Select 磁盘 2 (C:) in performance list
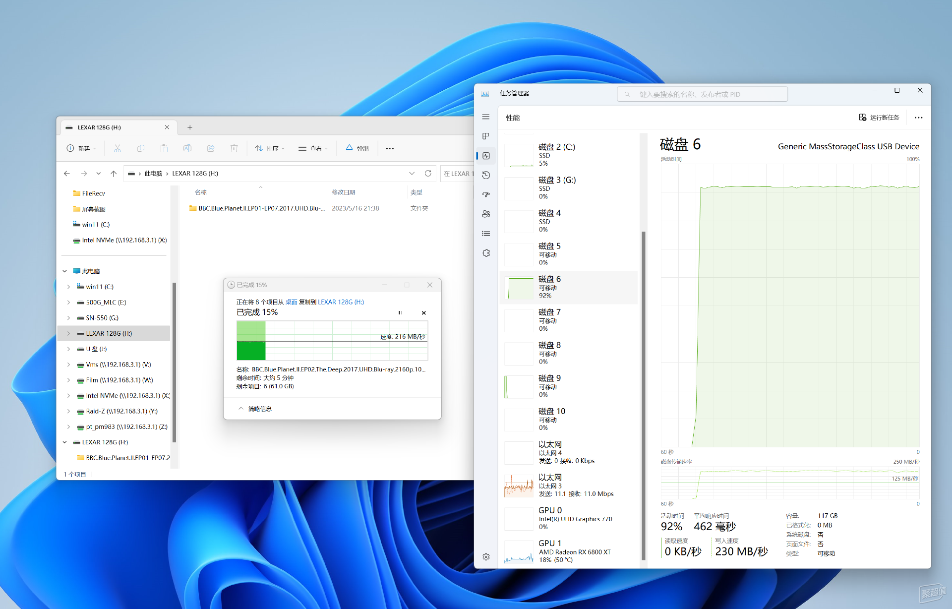 pos(568,155)
